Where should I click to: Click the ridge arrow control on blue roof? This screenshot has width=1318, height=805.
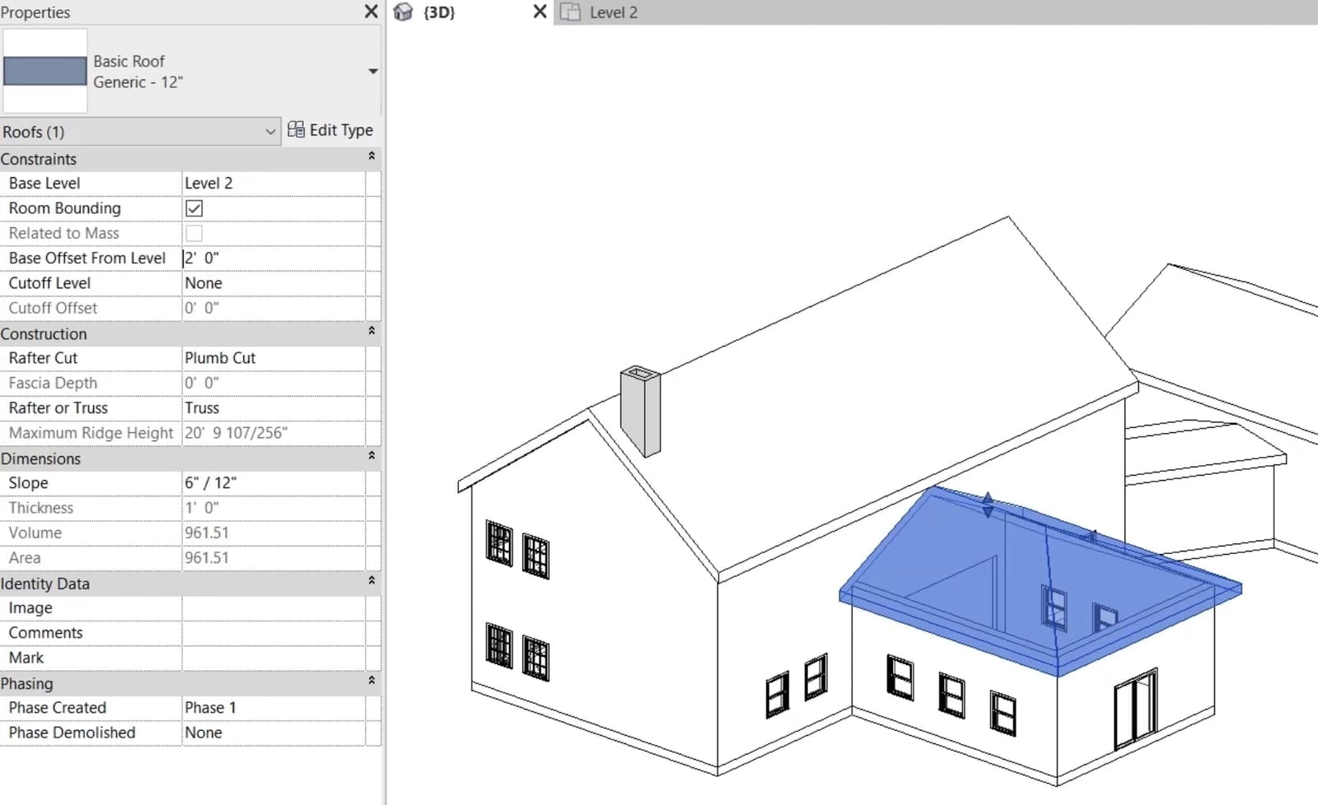pyautogui.click(x=988, y=505)
